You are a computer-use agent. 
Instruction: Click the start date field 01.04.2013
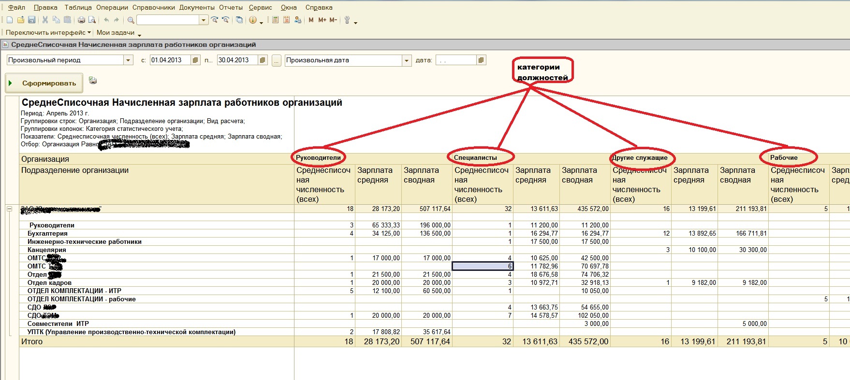[x=171, y=60]
